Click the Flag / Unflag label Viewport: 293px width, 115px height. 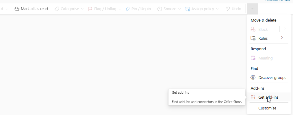coord(105,9)
